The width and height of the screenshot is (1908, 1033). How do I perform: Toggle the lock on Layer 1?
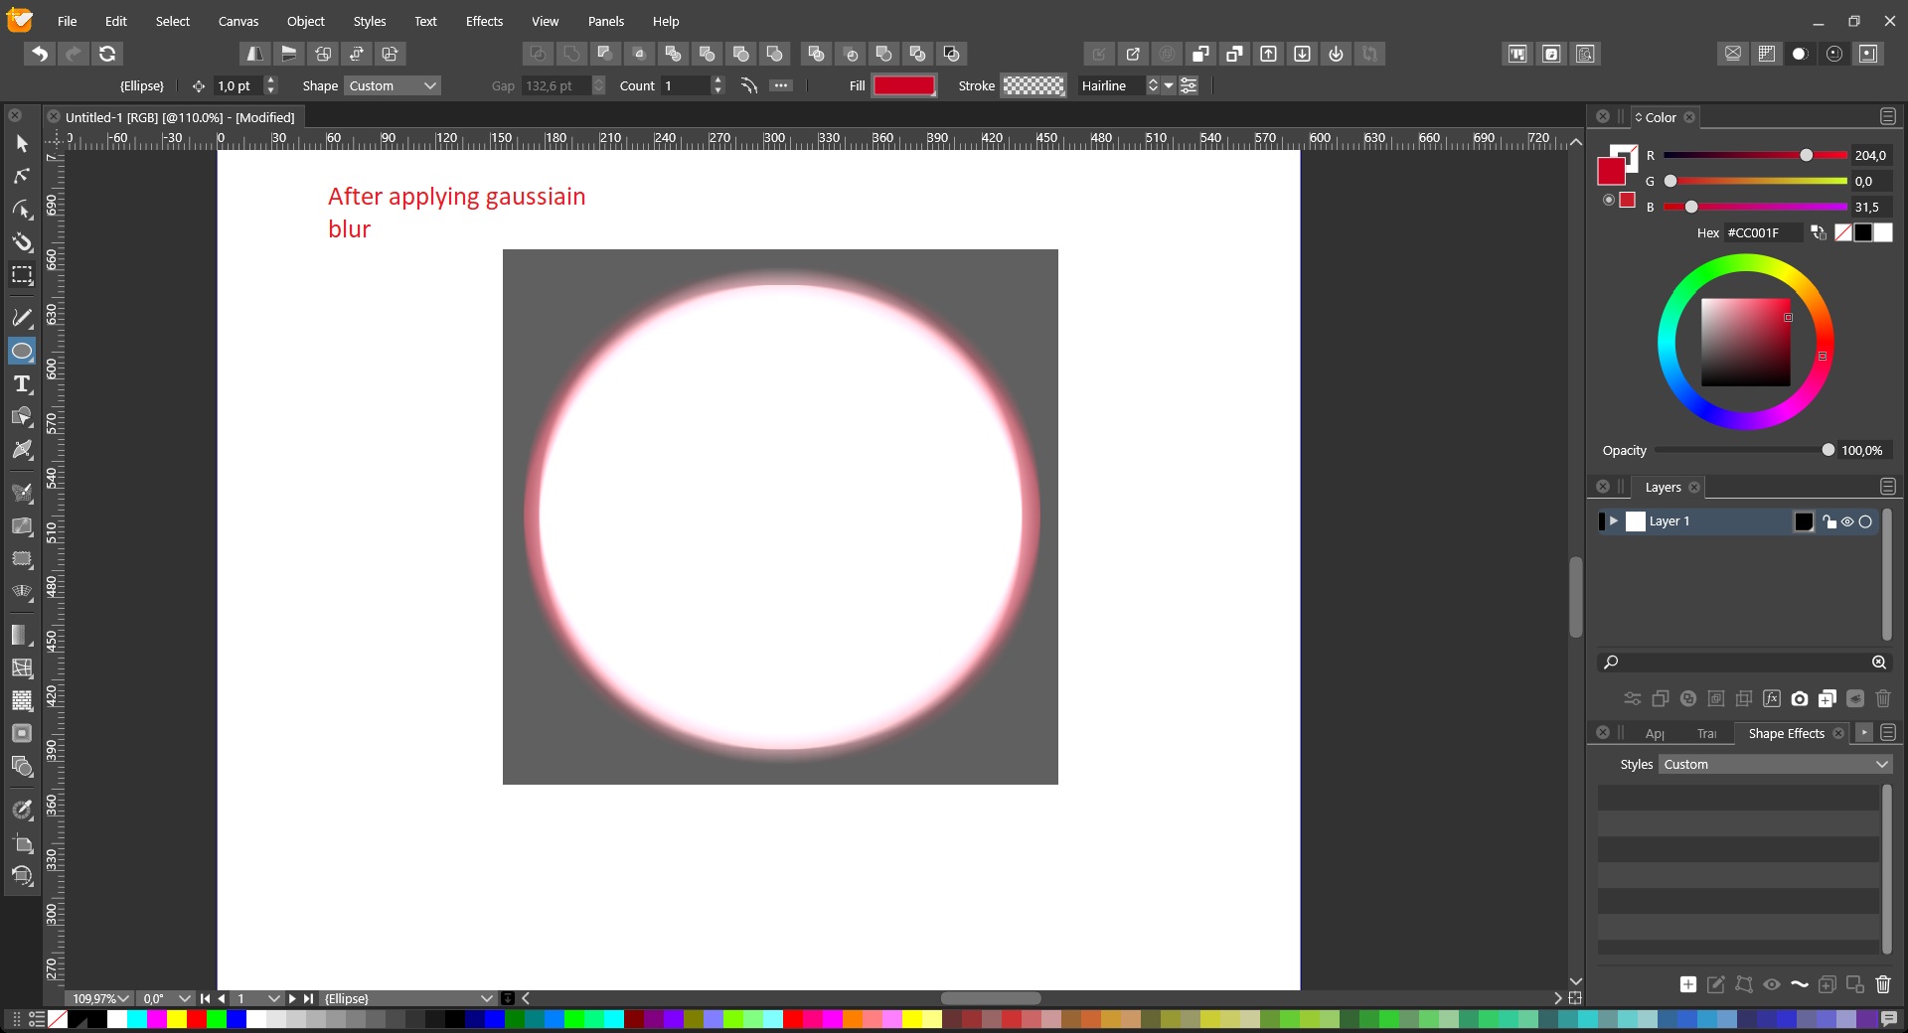pos(1829,521)
